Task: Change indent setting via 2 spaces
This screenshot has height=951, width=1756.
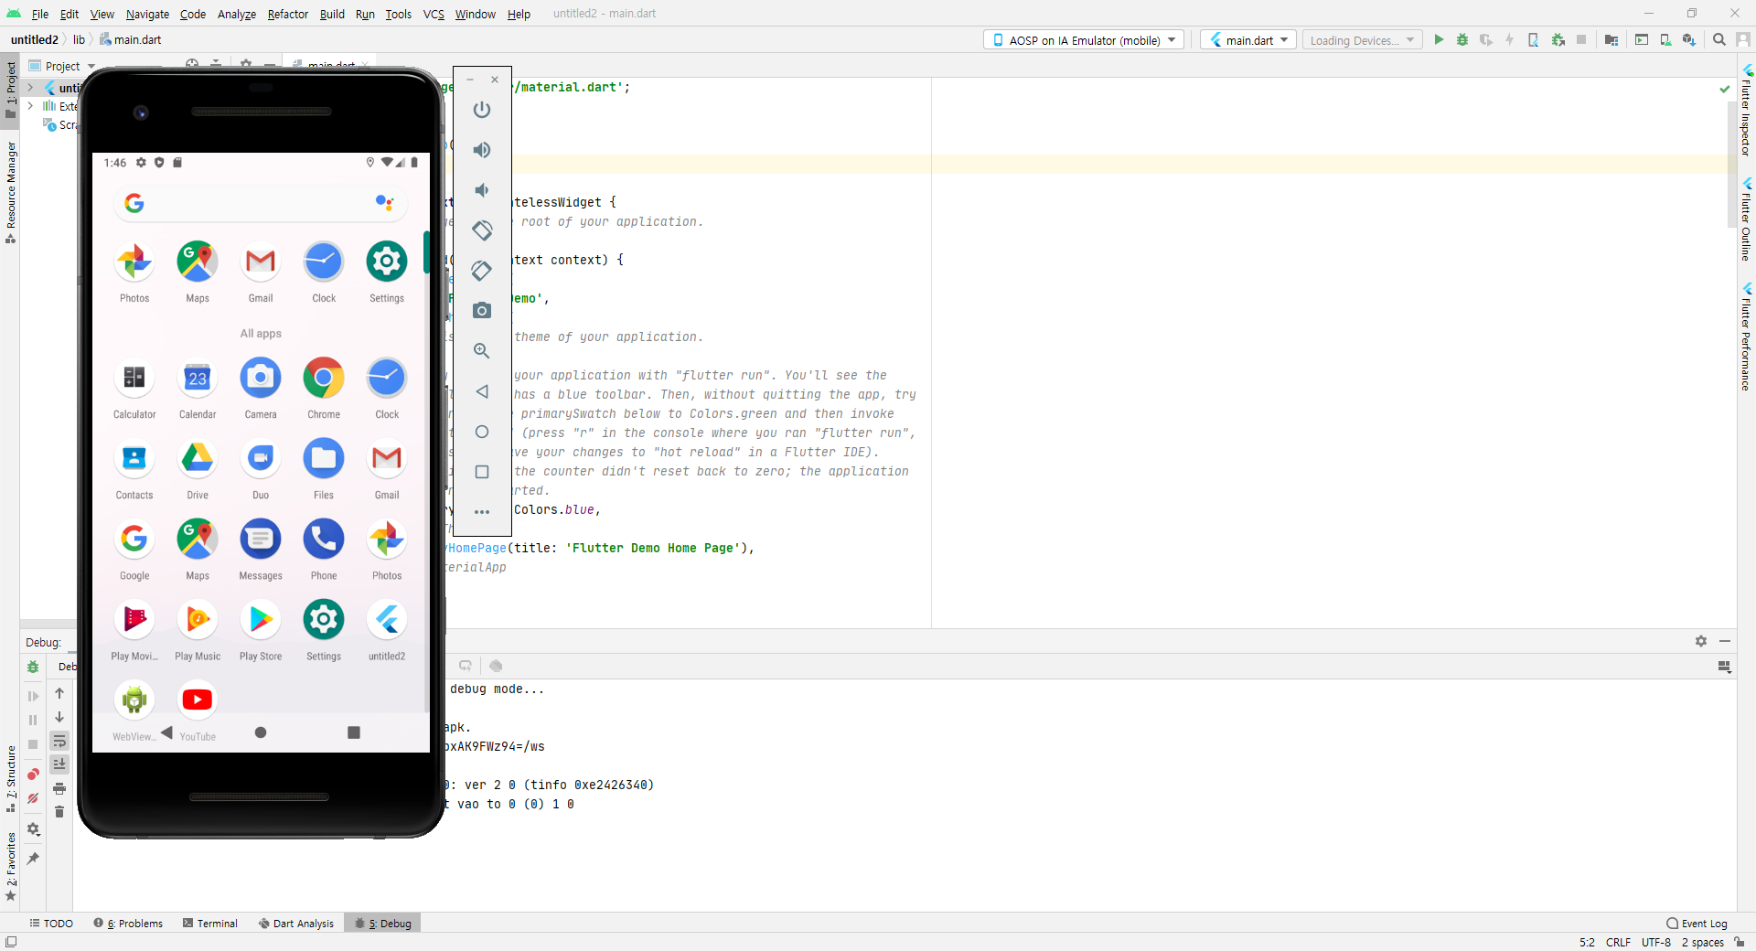Action: pyautogui.click(x=1702, y=942)
